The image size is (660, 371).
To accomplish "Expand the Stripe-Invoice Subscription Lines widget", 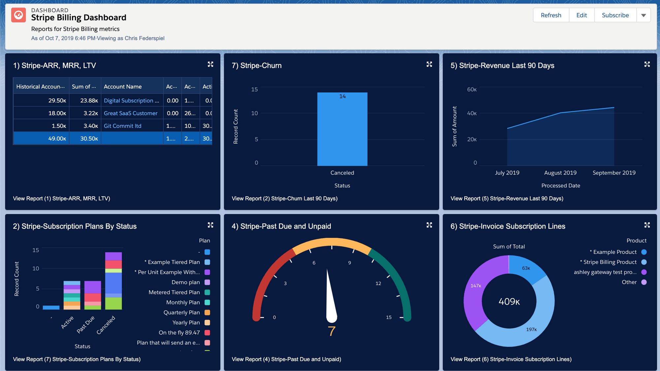I will click(647, 225).
